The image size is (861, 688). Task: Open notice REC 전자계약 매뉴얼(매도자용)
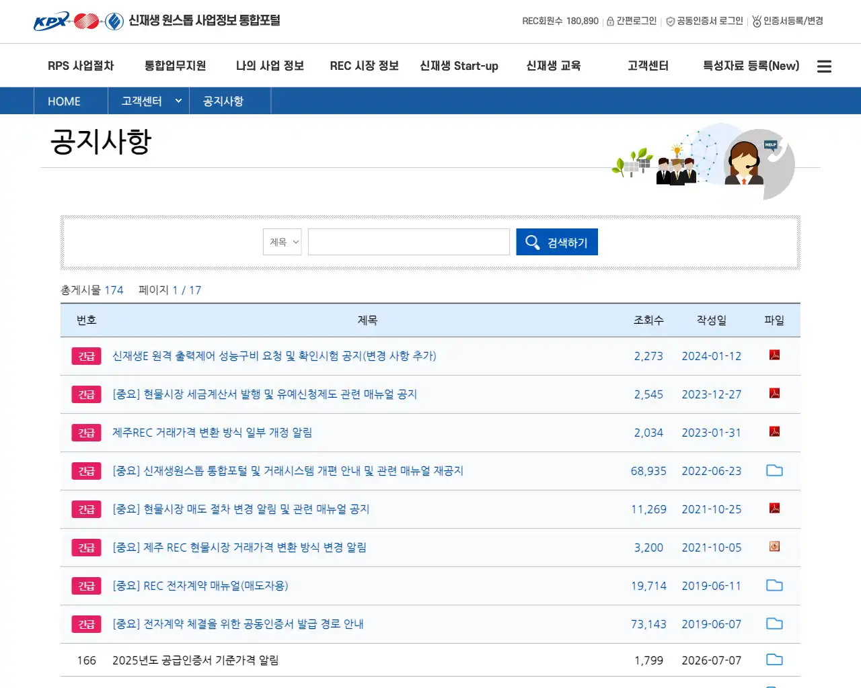coord(200,586)
